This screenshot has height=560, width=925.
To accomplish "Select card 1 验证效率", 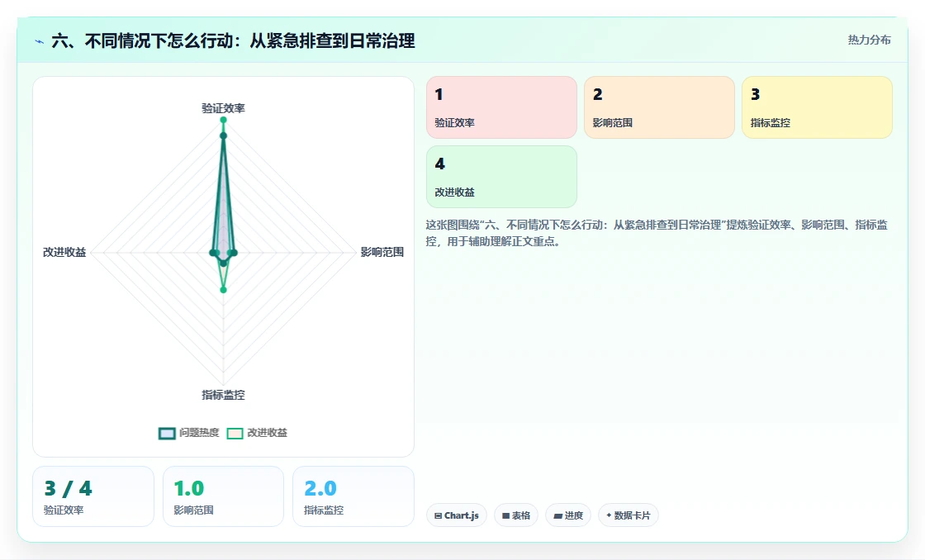I will click(501, 107).
